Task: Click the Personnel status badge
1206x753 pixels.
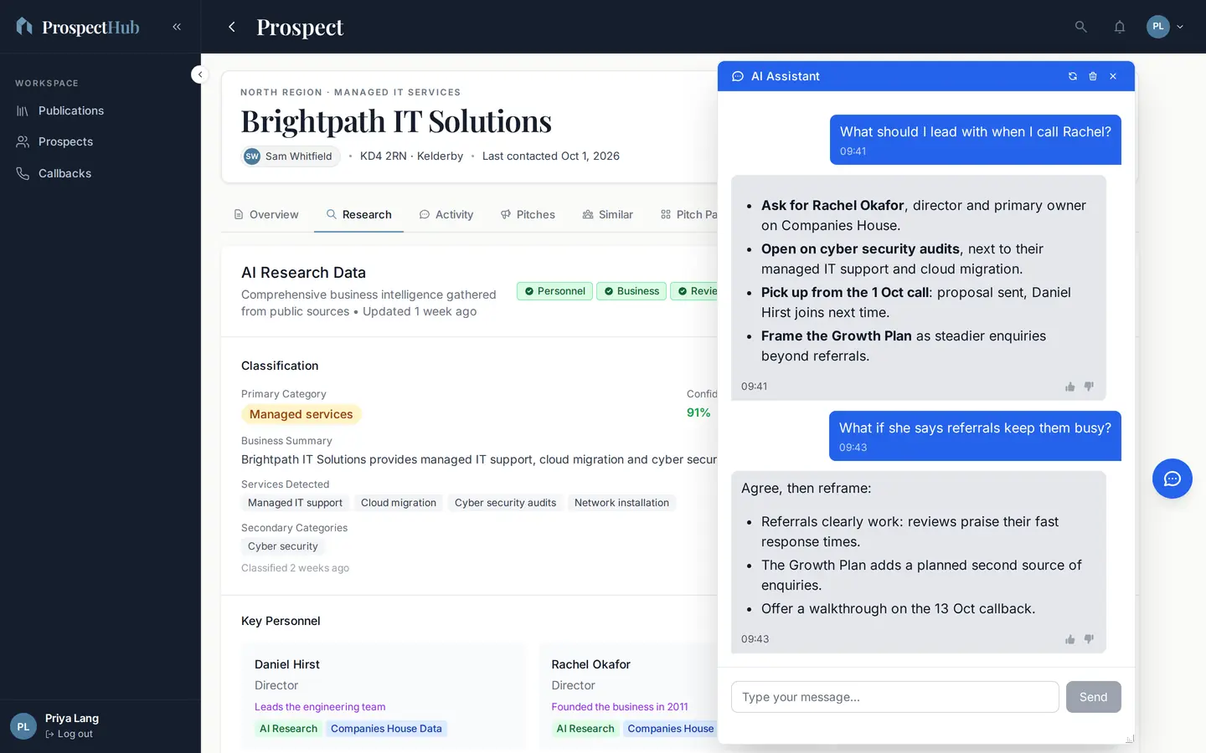Action: [554, 291]
